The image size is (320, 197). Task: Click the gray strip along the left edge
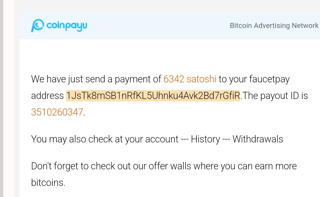point(2,98)
